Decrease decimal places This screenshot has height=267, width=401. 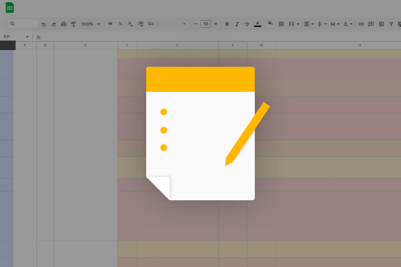(x=130, y=24)
